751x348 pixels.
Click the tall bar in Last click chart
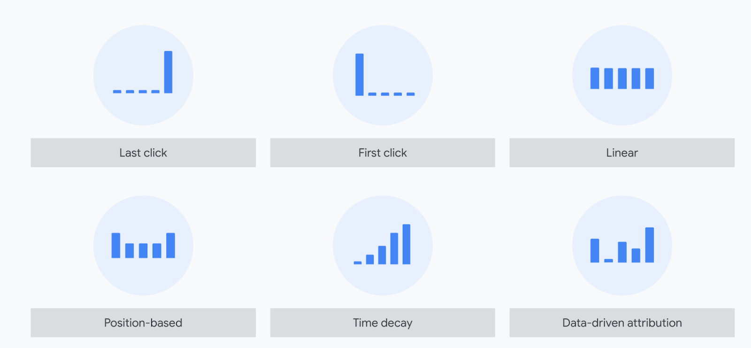[168, 72]
